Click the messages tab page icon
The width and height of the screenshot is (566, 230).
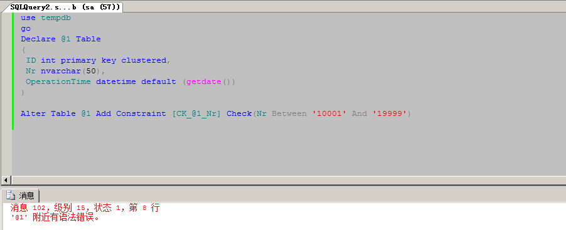click(11, 196)
